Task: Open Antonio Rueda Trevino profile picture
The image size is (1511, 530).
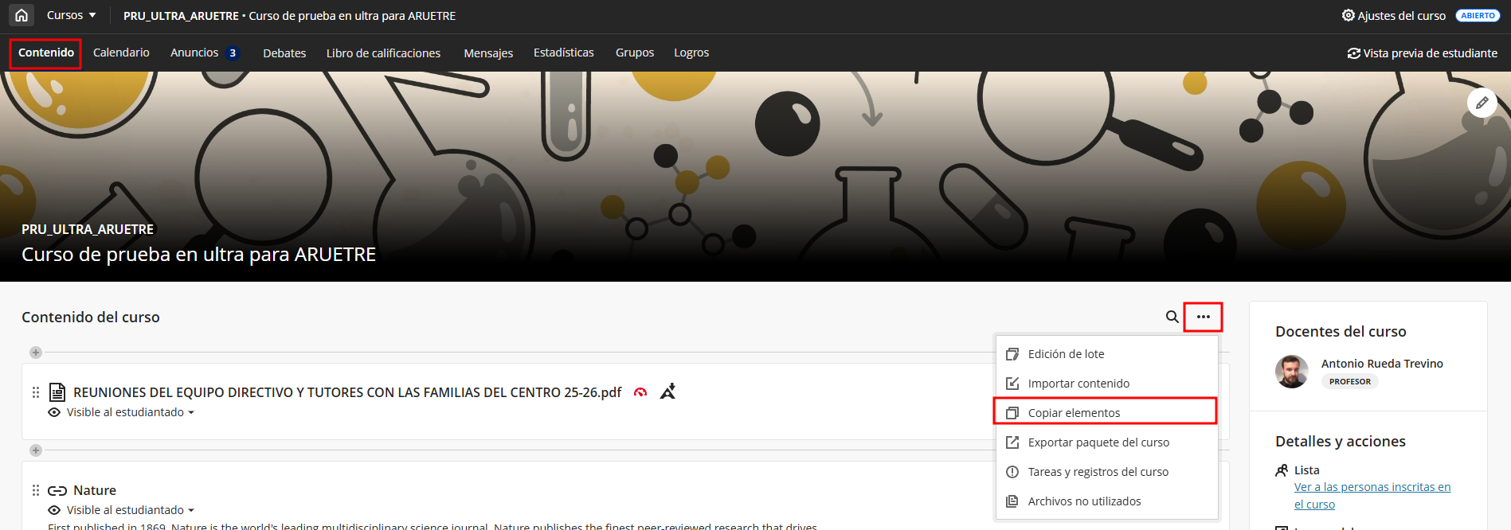Action: (1291, 372)
